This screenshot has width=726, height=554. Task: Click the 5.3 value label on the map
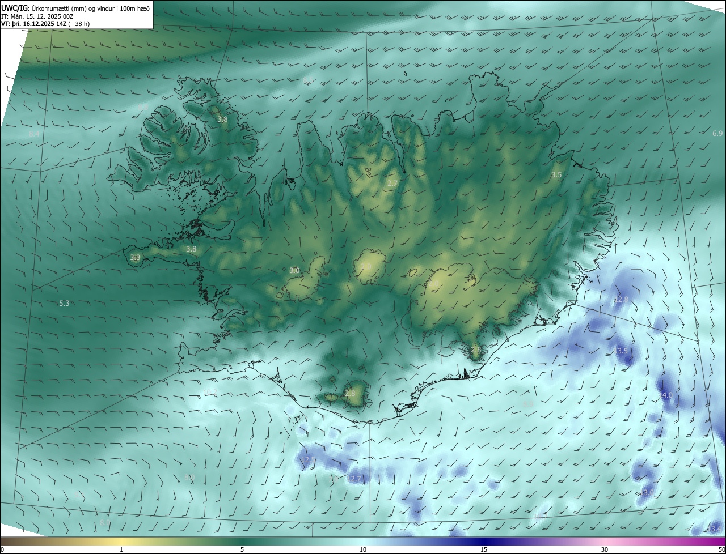[64, 304]
